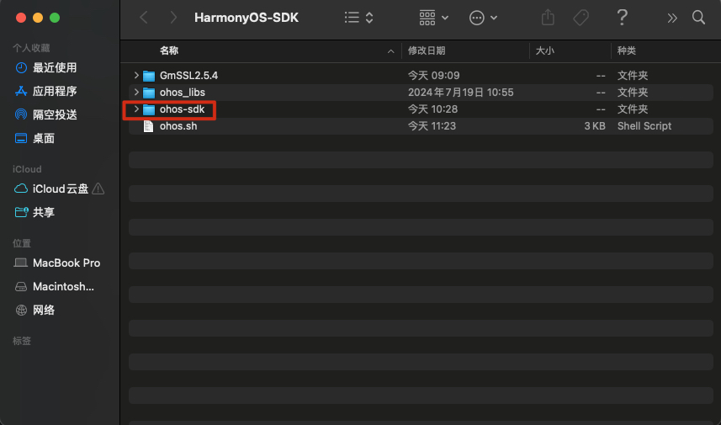Click the 标签 sidebar section header
Image resolution: width=721 pixels, height=425 pixels.
[x=22, y=341]
